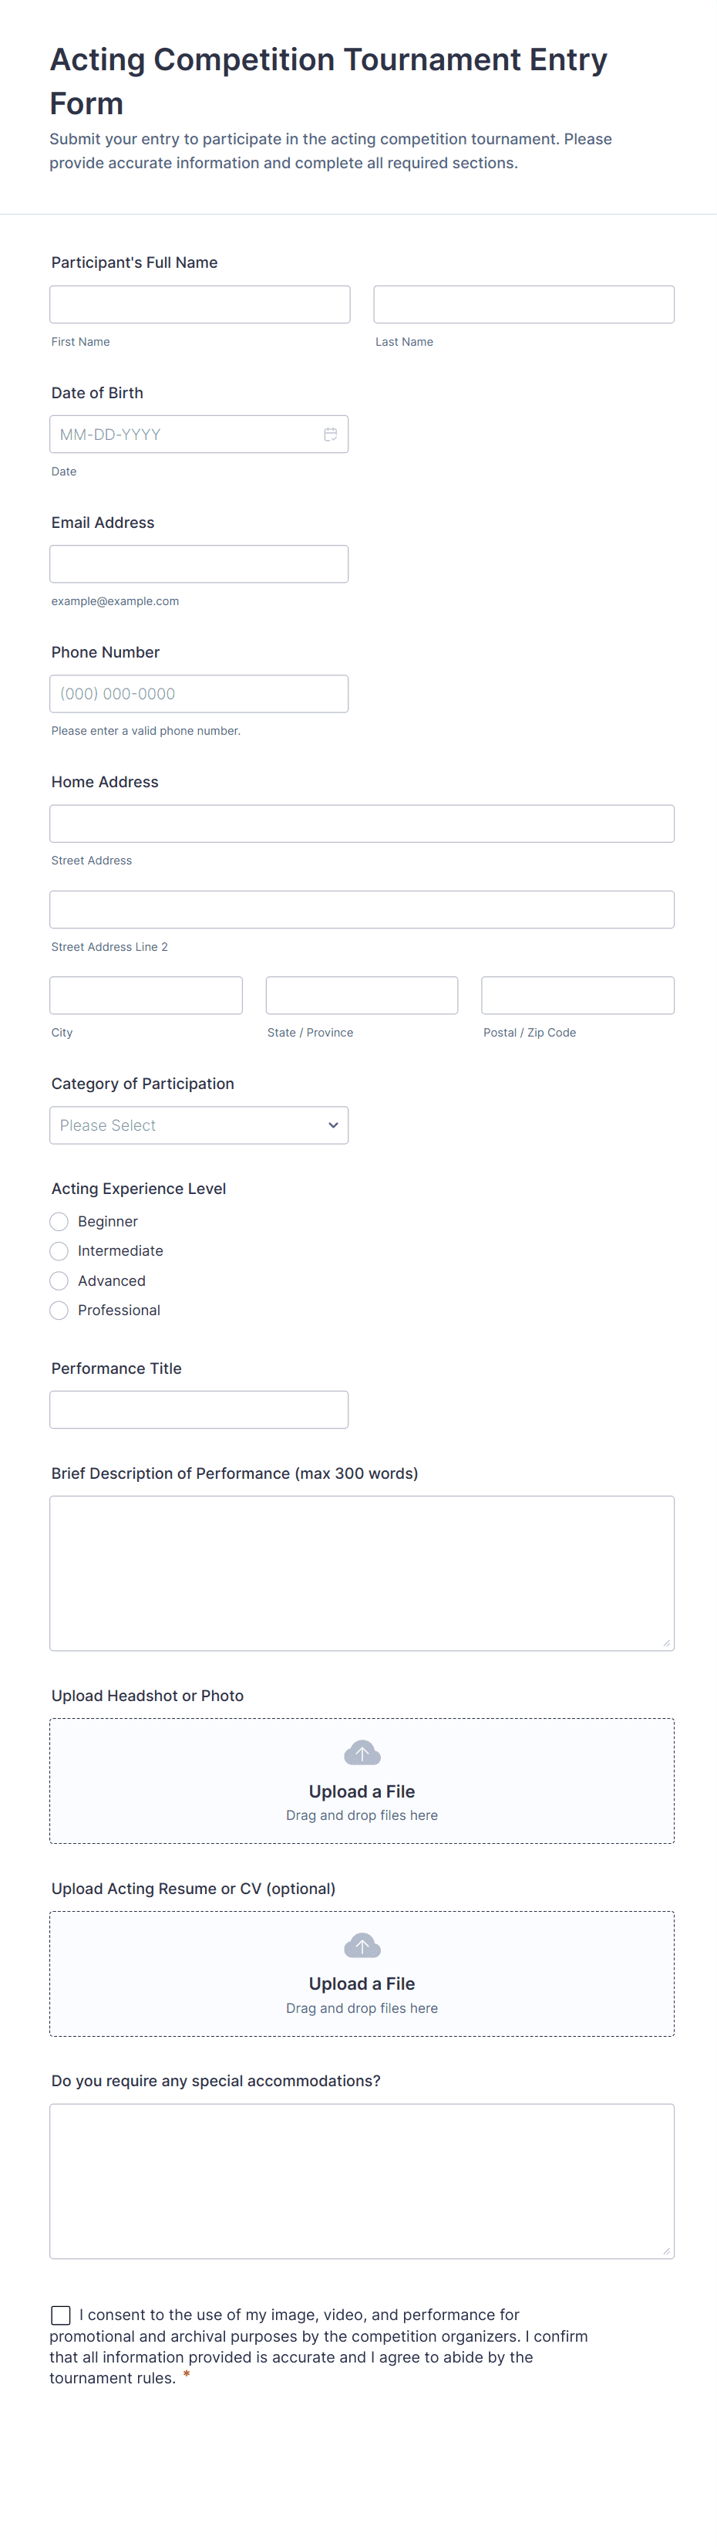The height and width of the screenshot is (2547, 717).
Task: Open the Date of Birth calendar icon
Action: (x=330, y=434)
